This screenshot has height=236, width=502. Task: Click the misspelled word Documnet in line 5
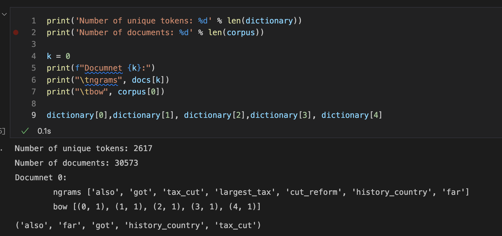[x=103, y=68]
